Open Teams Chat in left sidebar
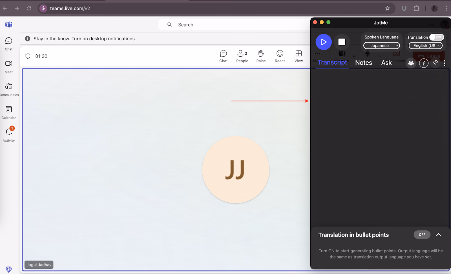This screenshot has height=274, width=451. pos(9,44)
